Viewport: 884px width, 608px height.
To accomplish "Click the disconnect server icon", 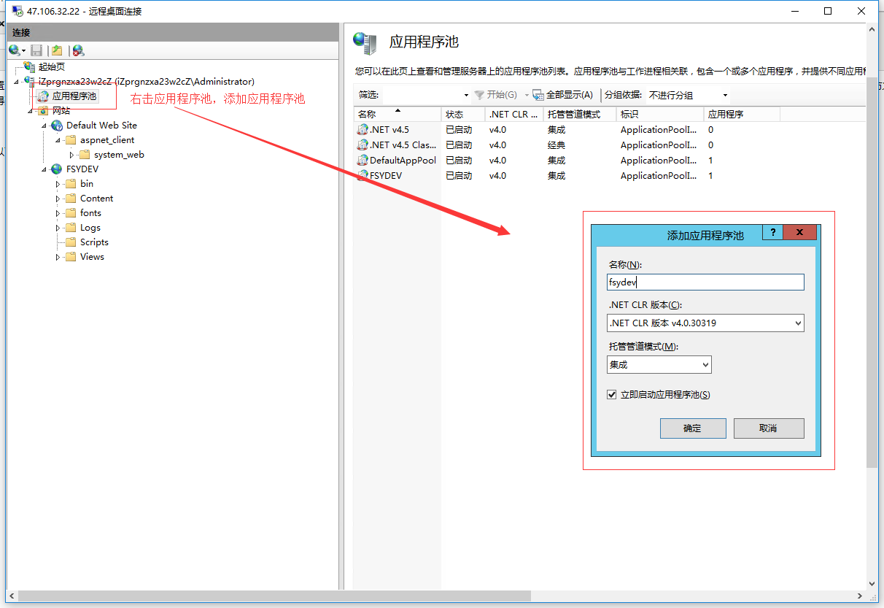I will 77,50.
